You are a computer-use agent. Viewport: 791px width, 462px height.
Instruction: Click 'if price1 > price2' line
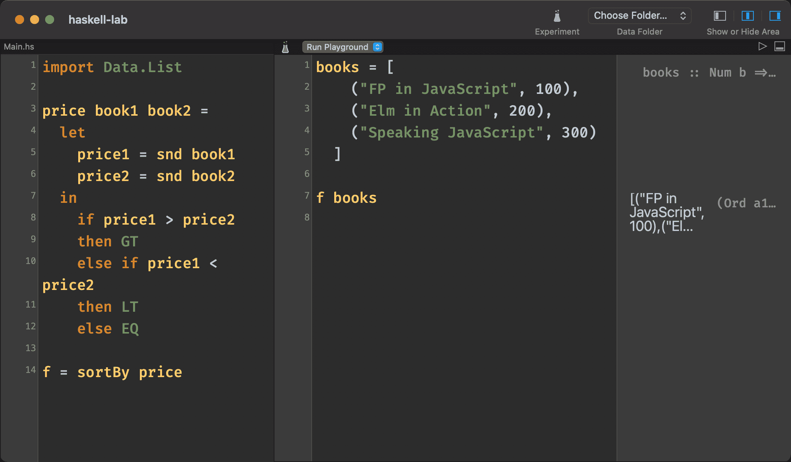(x=156, y=220)
